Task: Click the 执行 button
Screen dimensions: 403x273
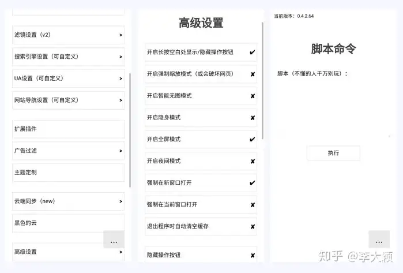Action: pyautogui.click(x=333, y=153)
